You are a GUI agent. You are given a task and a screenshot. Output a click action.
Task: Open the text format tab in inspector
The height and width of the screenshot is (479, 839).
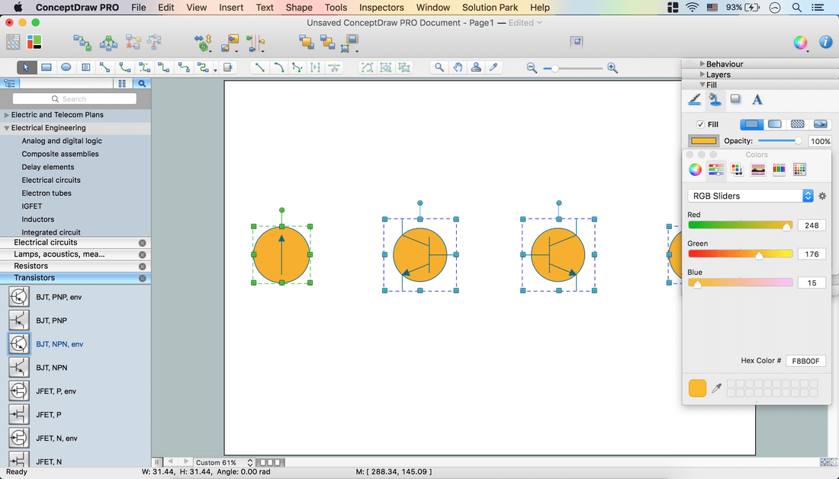(x=757, y=99)
